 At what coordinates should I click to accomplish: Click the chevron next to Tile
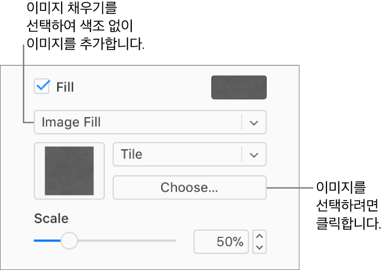[254, 155]
